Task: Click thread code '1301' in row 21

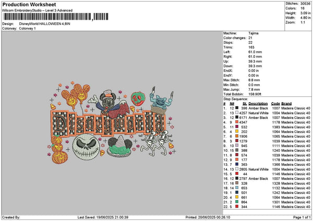Action: (276, 202)
